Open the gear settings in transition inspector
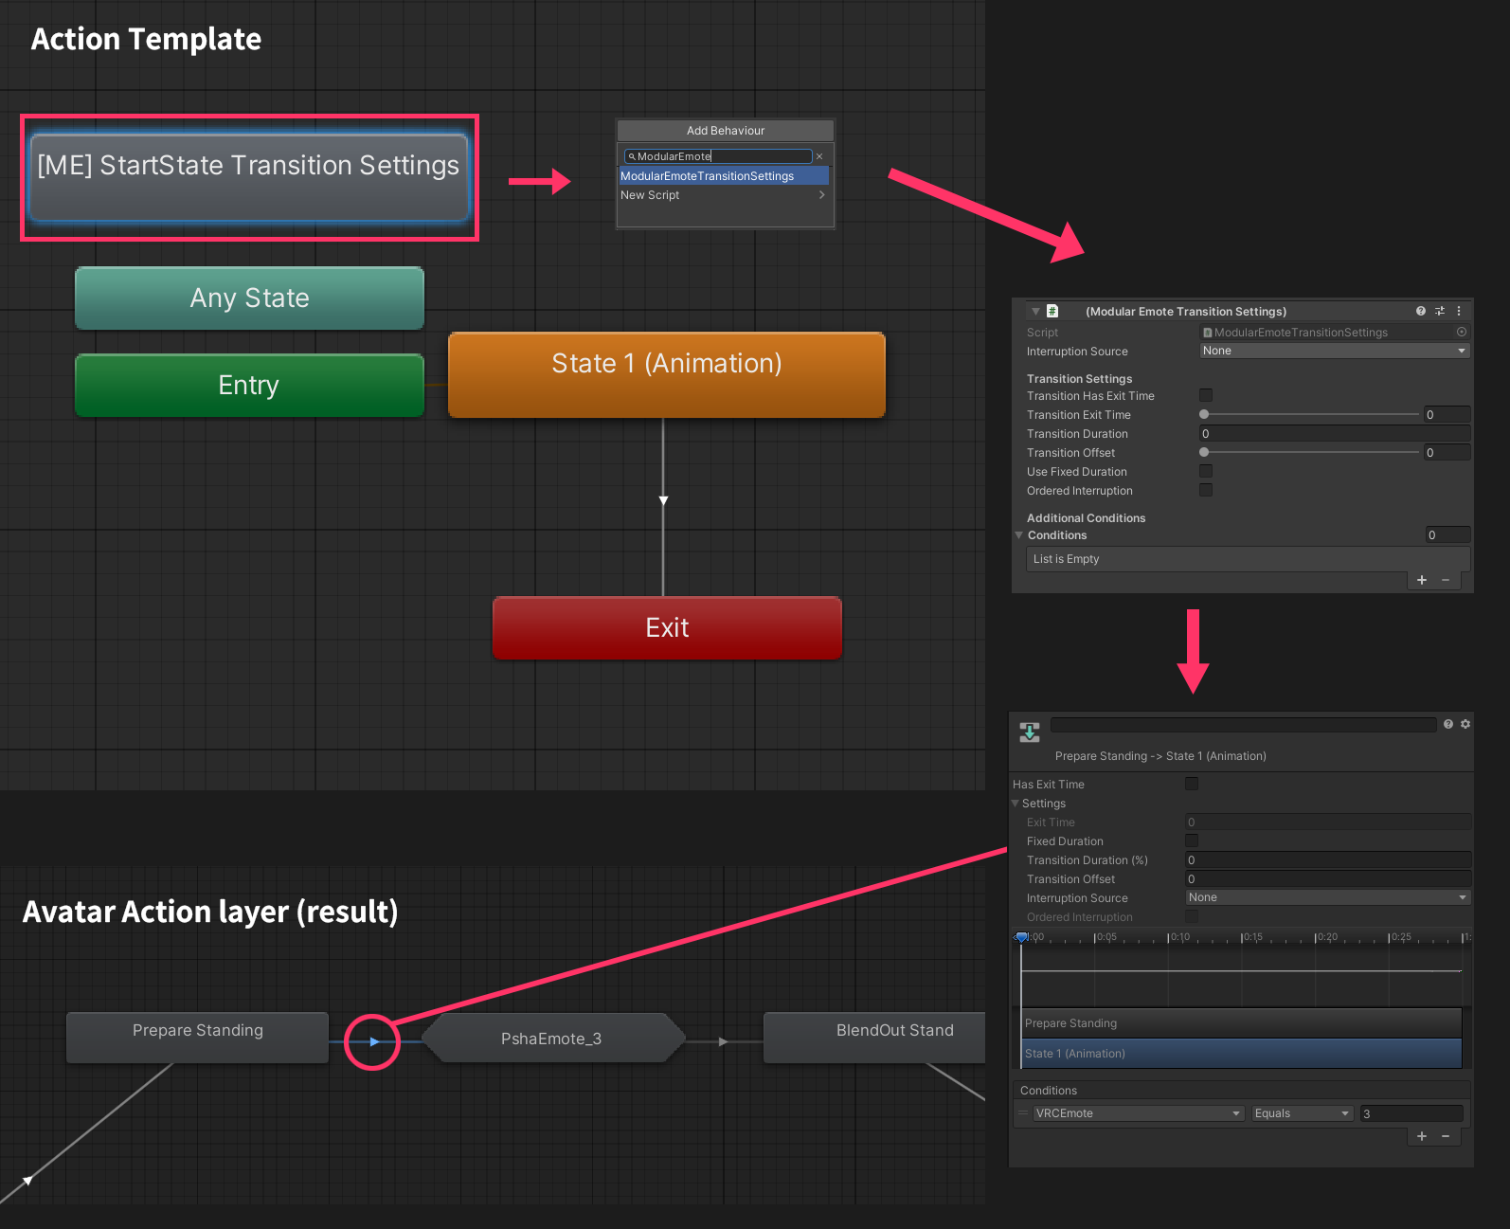The width and height of the screenshot is (1510, 1229). pyautogui.click(x=1465, y=724)
